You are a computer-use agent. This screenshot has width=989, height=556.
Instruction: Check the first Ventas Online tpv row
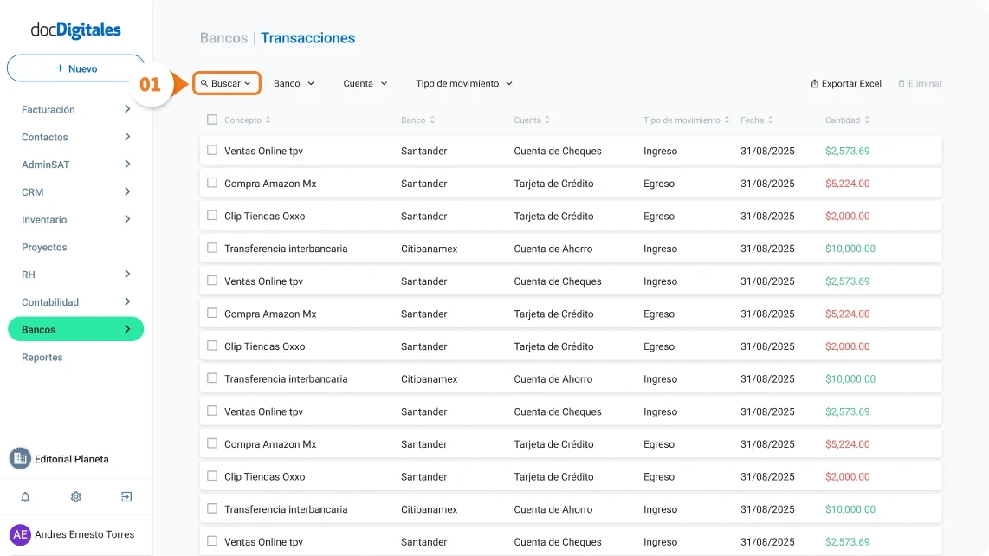211,151
